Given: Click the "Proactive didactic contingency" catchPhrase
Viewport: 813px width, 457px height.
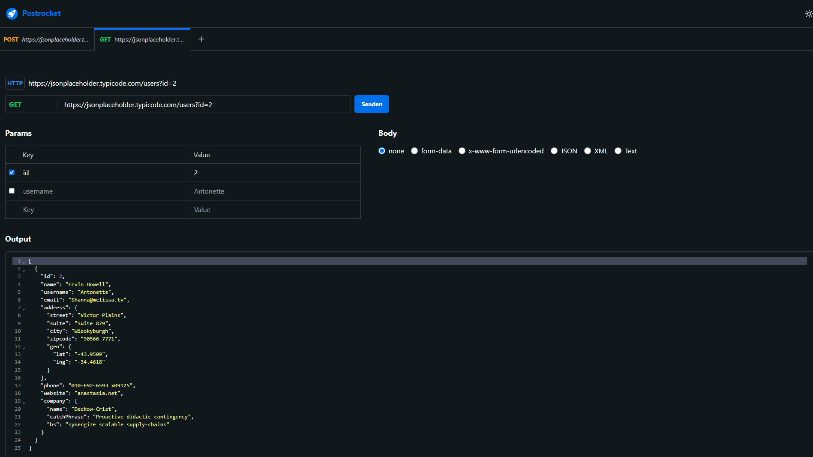Looking at the screenshot, I should point(142,417).
